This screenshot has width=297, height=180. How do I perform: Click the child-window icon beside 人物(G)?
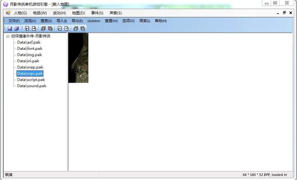pyautogui.click(x=8, y=13)
